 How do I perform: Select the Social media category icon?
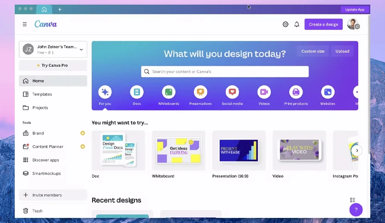point(232,92)
